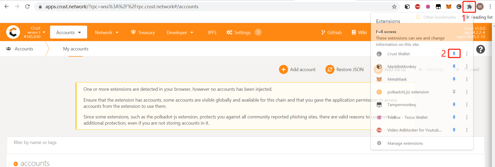The width and height of the screenshot is (495, 167).
Task: Click the browser forward arrow
Action: coord(17,6)
